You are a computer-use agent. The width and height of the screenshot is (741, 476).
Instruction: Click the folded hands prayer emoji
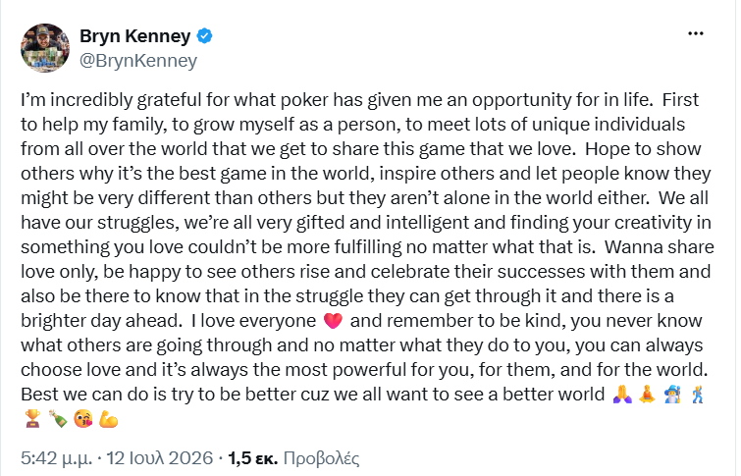click(622, 395)
